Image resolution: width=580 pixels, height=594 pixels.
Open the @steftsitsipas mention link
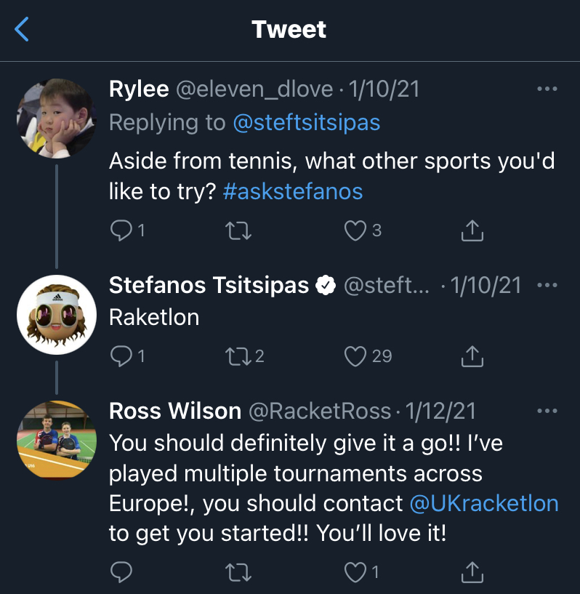[x=306, y=123]
